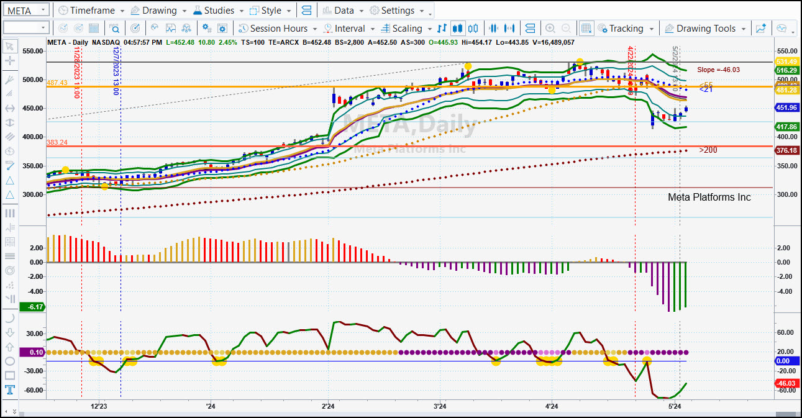Click the linked nodes study icon
Image resolution: width=802 pixels, height=418 pixels.
pos(187,28)
